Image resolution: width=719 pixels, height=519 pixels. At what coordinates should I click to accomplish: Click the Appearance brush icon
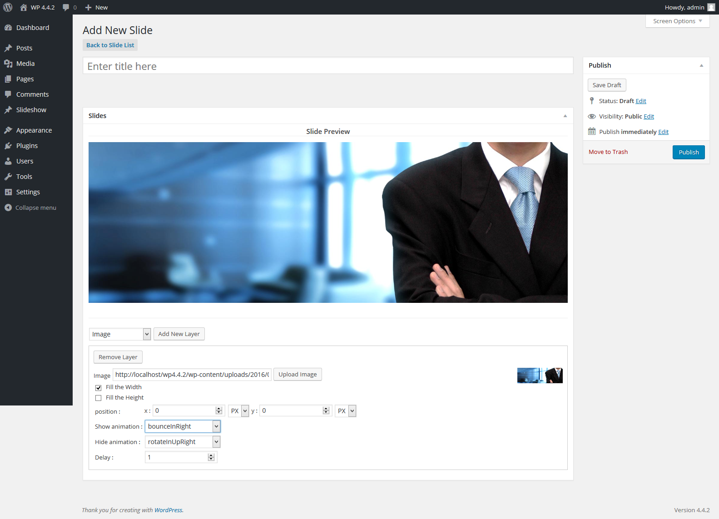click(8, 130)
